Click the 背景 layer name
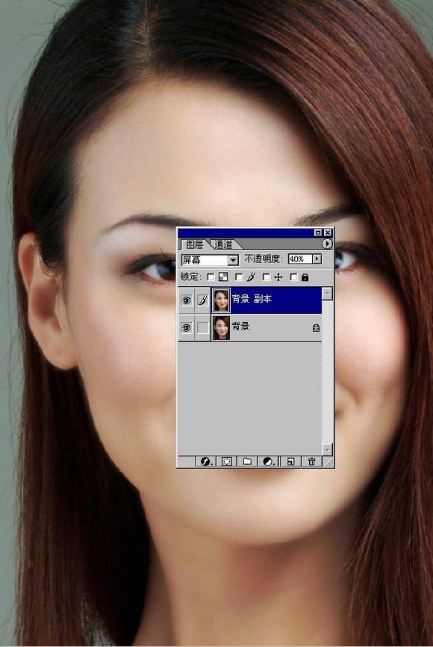This screenshot has height=647, width=433. 240,326
